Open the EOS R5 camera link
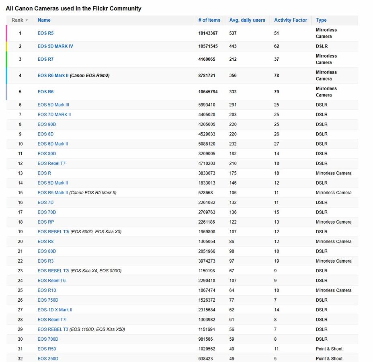Viewport: 373px width, 362px height. point(45,33)
